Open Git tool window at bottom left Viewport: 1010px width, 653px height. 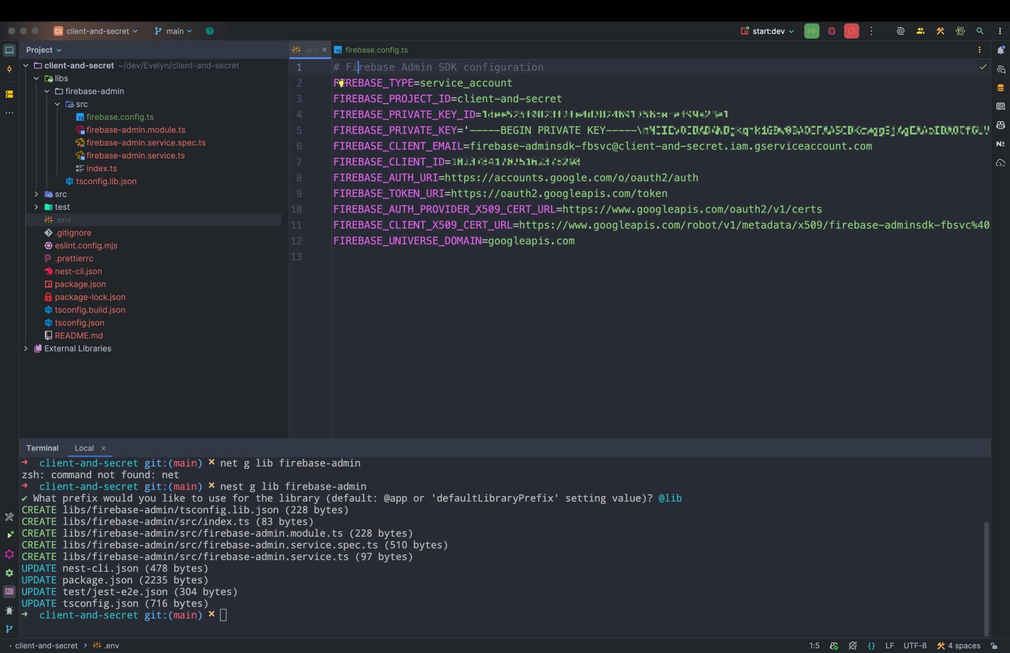pyautogui.click(x=9, y=629)
